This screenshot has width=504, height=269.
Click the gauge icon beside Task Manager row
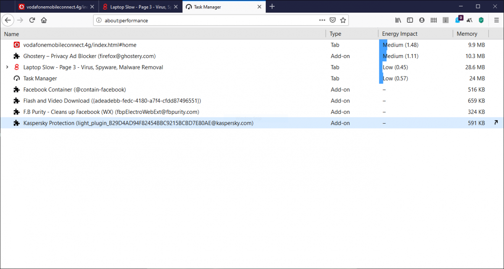16,78
